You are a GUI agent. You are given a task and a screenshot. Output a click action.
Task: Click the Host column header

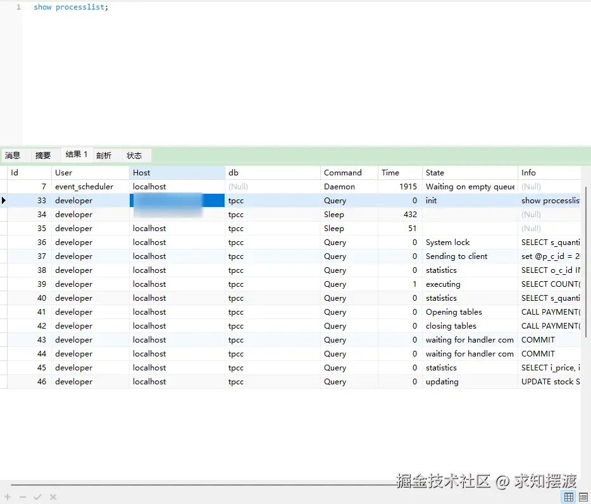177,173
